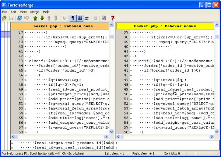
Task: Click the Save disk icon
Action: pos(11,18)
